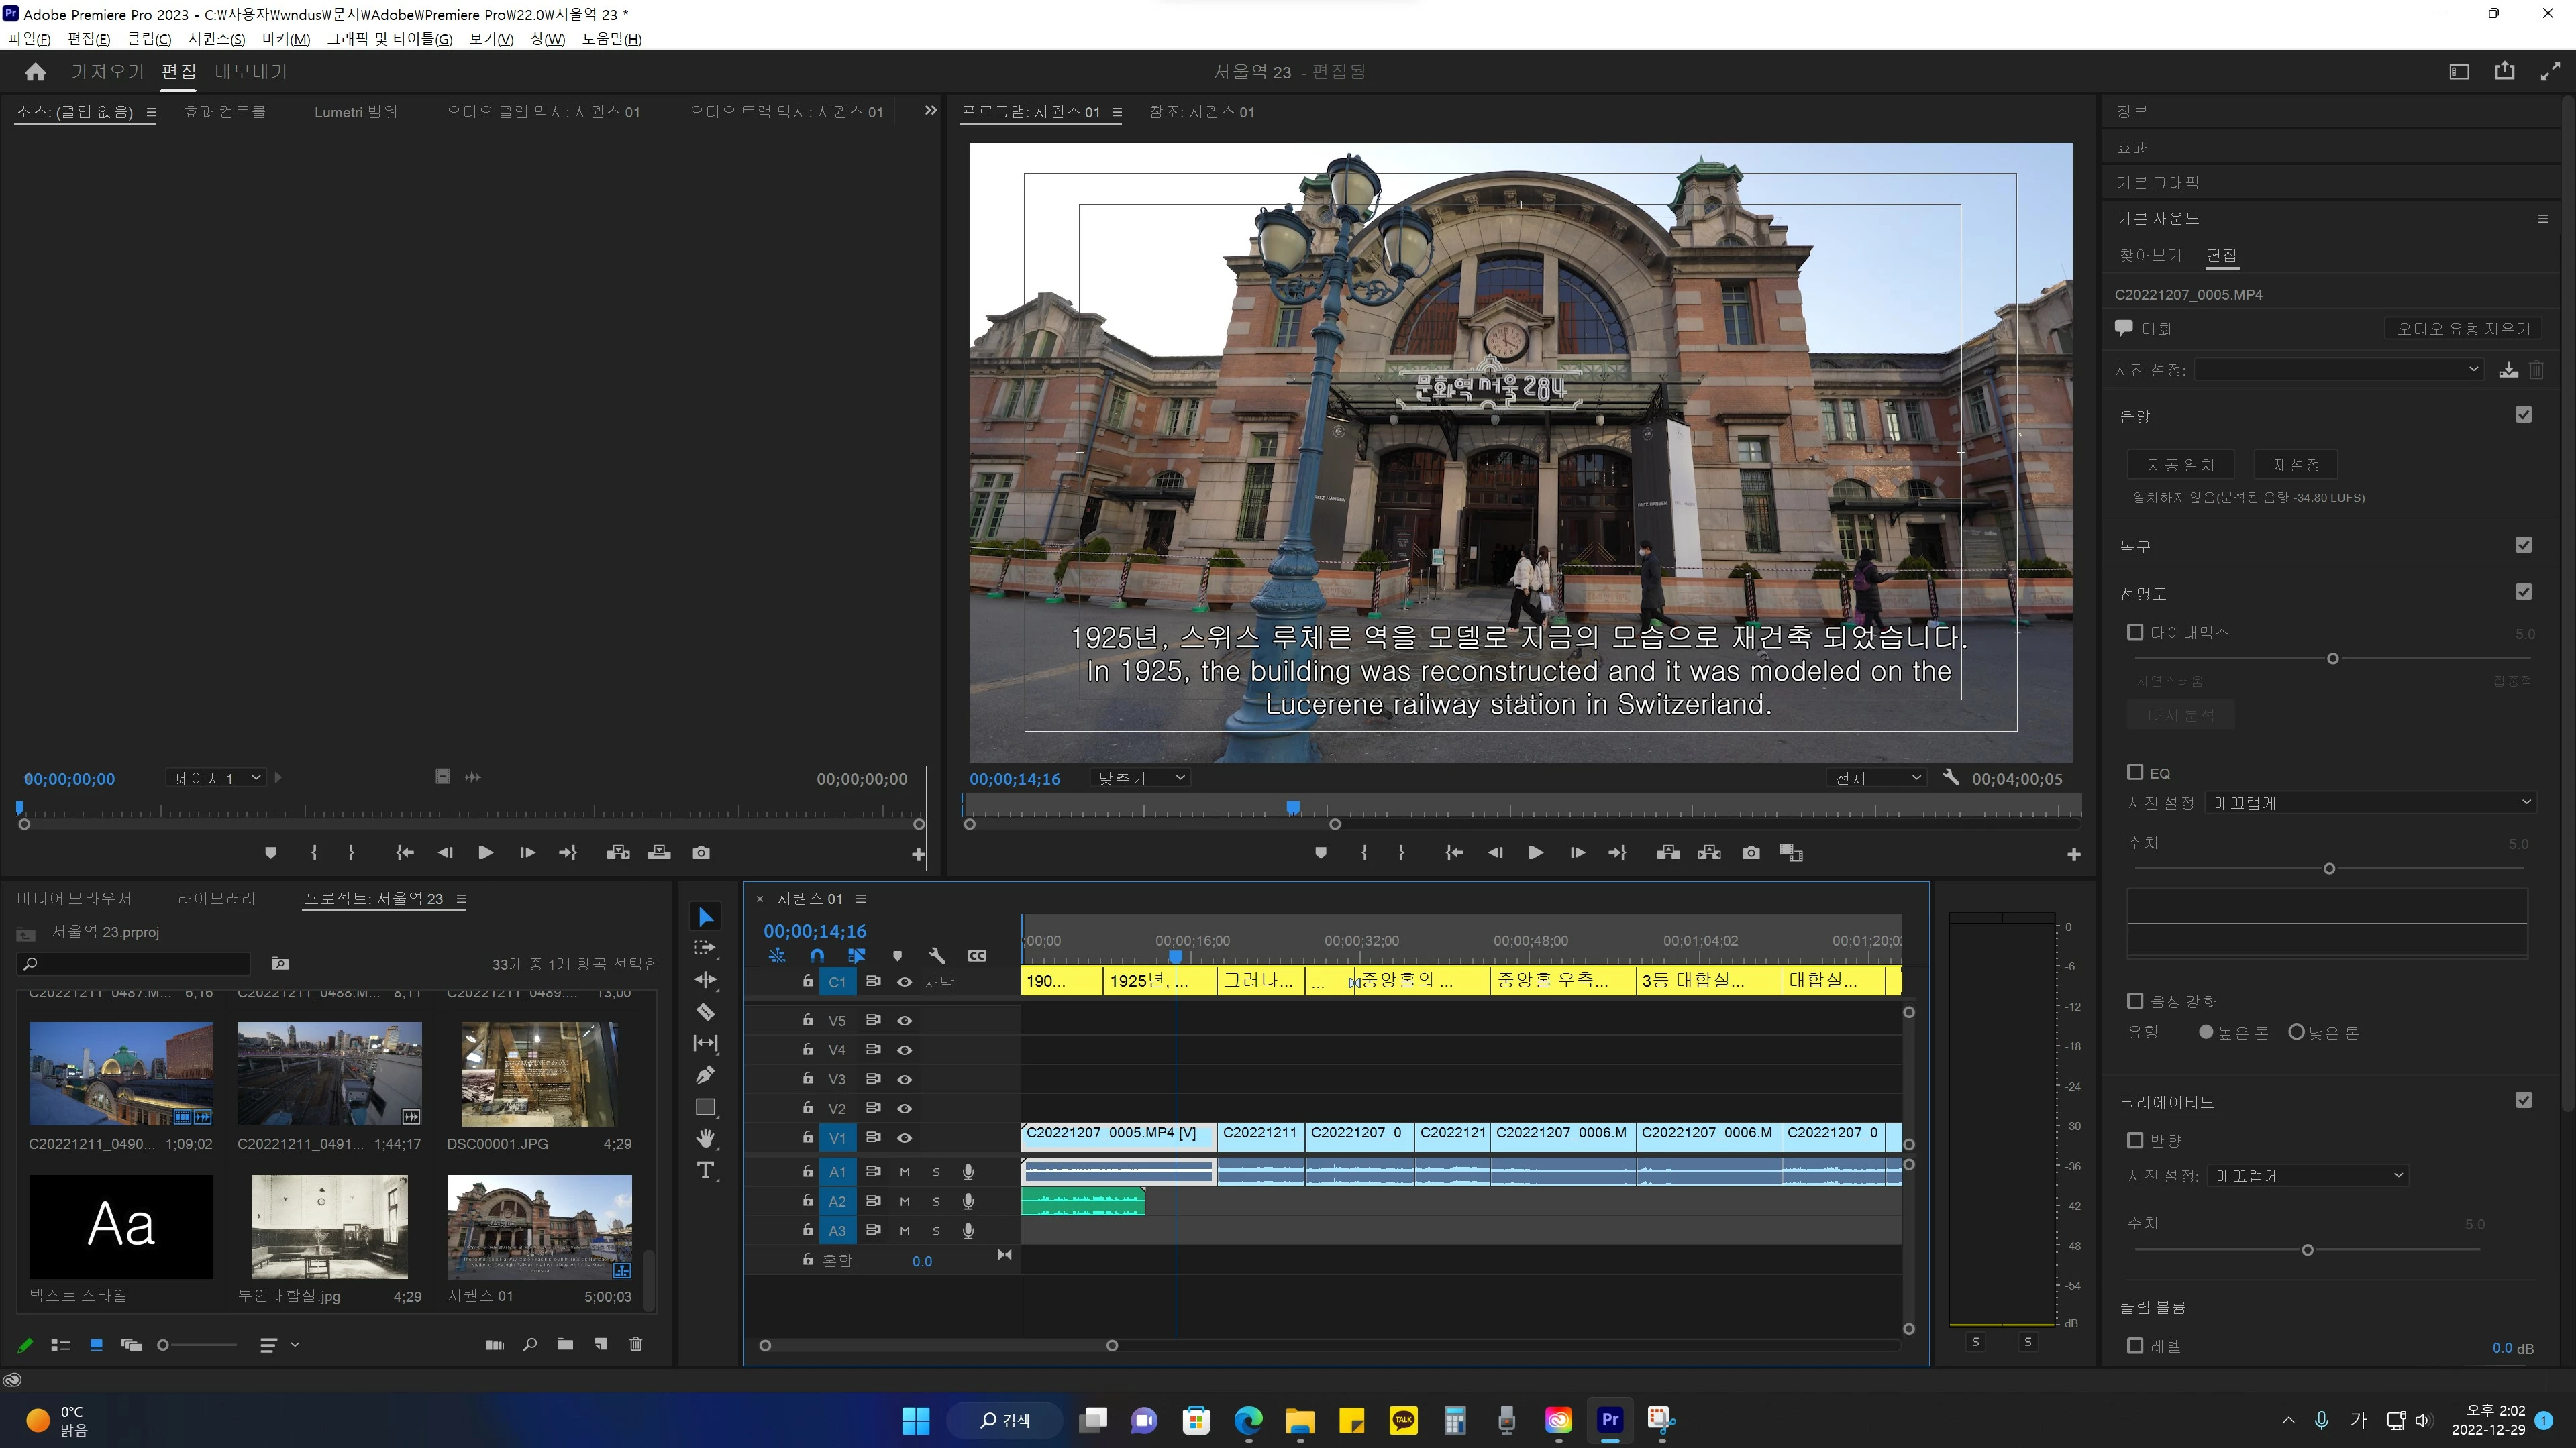2576x1448 pixels.
Task: Click the 다이내믹스 slider handle
Action: (2332, 659)
